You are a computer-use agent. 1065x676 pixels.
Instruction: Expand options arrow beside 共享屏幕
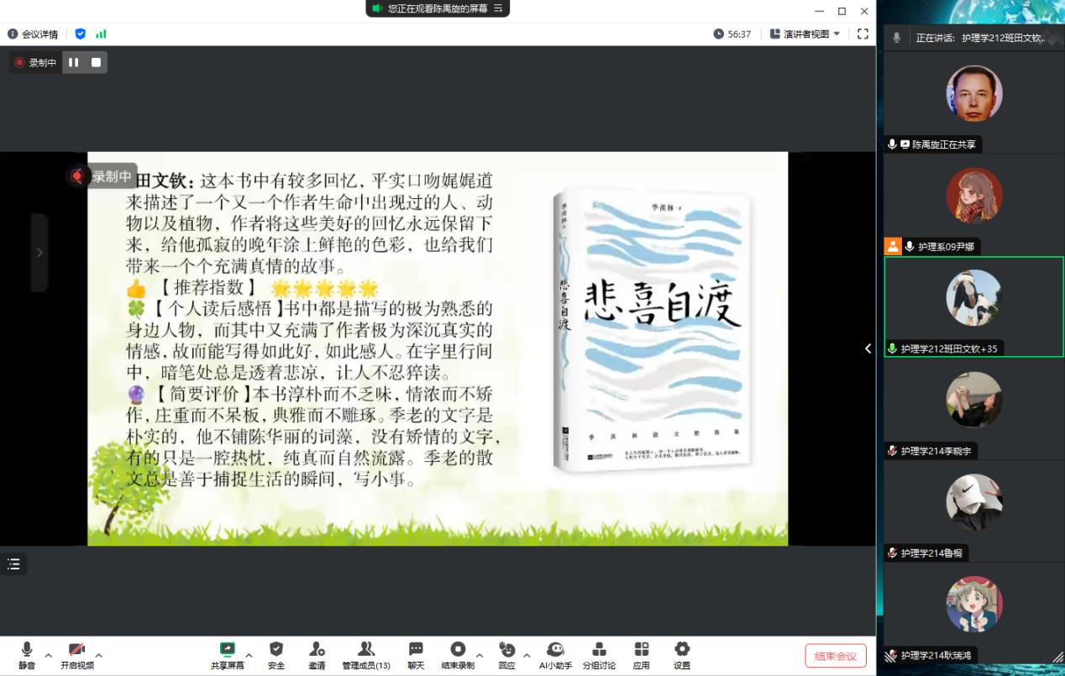pos(249,655)
